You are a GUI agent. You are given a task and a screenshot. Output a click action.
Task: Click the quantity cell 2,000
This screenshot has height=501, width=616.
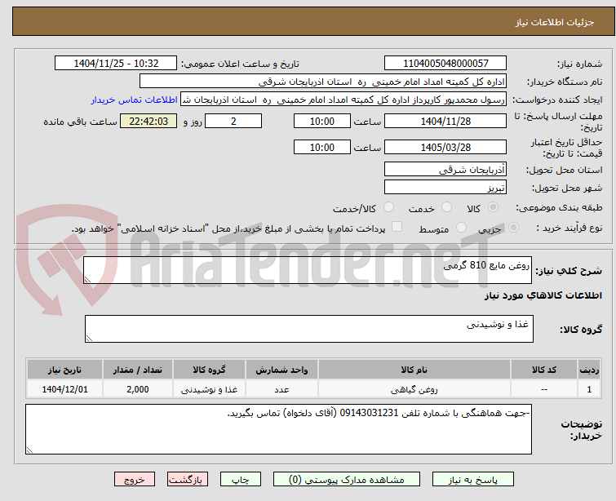138,389
